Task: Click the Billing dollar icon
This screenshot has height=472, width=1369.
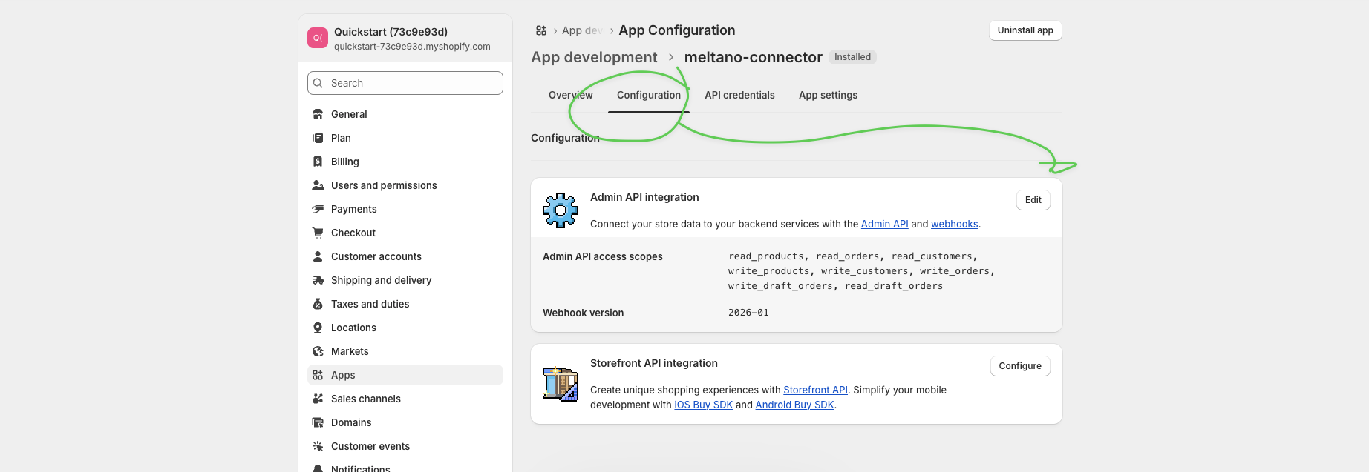Action: [318, 162]
